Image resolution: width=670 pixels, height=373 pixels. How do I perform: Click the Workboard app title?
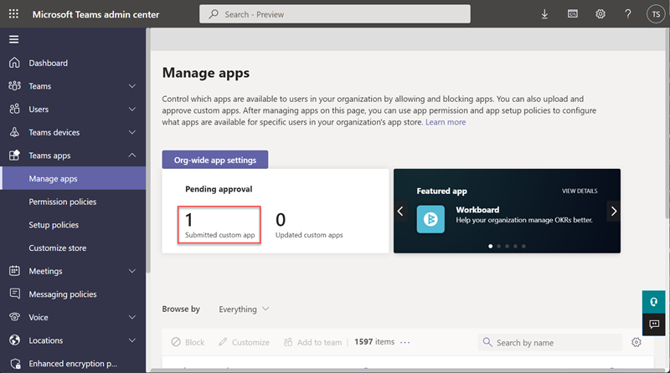[x=477, y=210]
